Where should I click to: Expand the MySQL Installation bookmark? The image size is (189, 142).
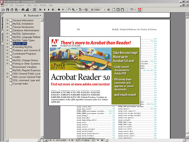pos(7,24)
